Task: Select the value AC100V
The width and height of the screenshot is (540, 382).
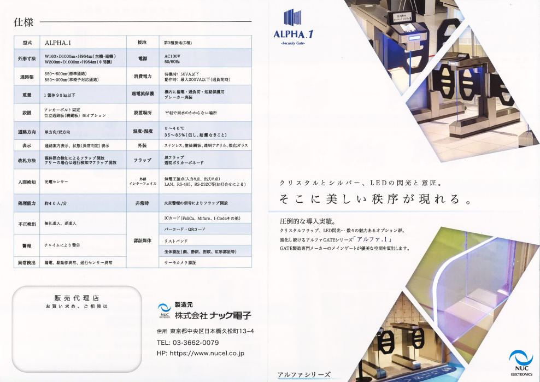Action: 172,56
